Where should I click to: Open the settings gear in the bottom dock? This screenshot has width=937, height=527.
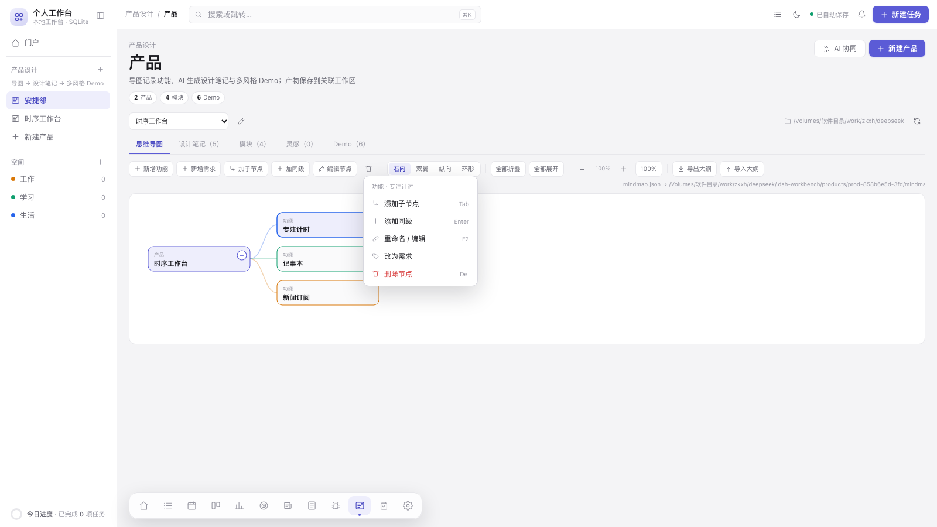408,506
